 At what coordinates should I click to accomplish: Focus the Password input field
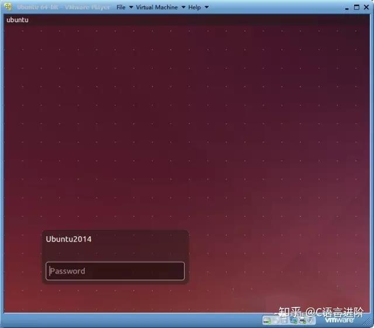pos(115,271)
